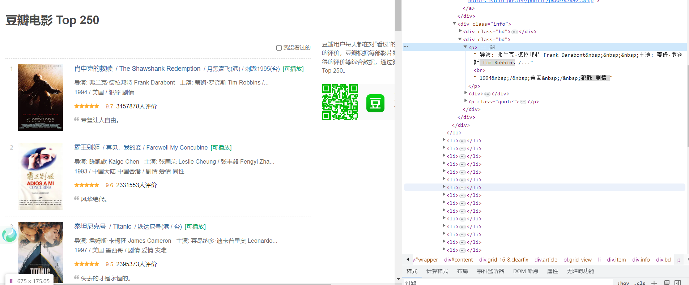Click breadcrumb scroll-left arrow in DevTools
This screenshot has width=689, height=285.
point(408,259)
